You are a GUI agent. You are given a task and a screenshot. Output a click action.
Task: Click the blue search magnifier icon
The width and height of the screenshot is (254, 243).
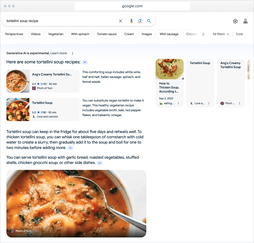click(x=149, y=21)
